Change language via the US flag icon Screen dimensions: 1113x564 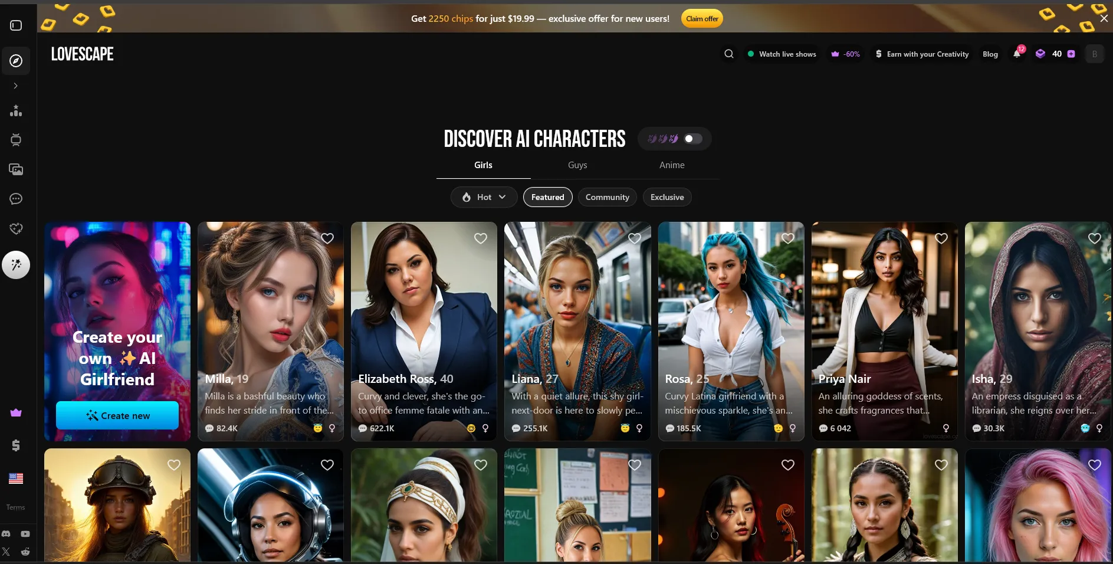pyautogui.click(x=16, y=478)
